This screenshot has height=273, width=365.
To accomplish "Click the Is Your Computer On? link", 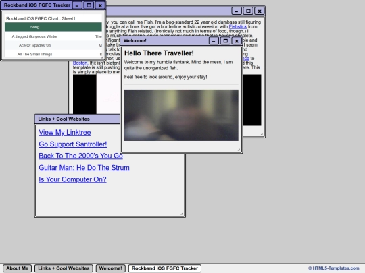I will pos(72,179).
